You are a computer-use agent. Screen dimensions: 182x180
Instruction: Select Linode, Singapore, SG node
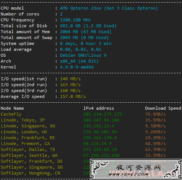28,126
